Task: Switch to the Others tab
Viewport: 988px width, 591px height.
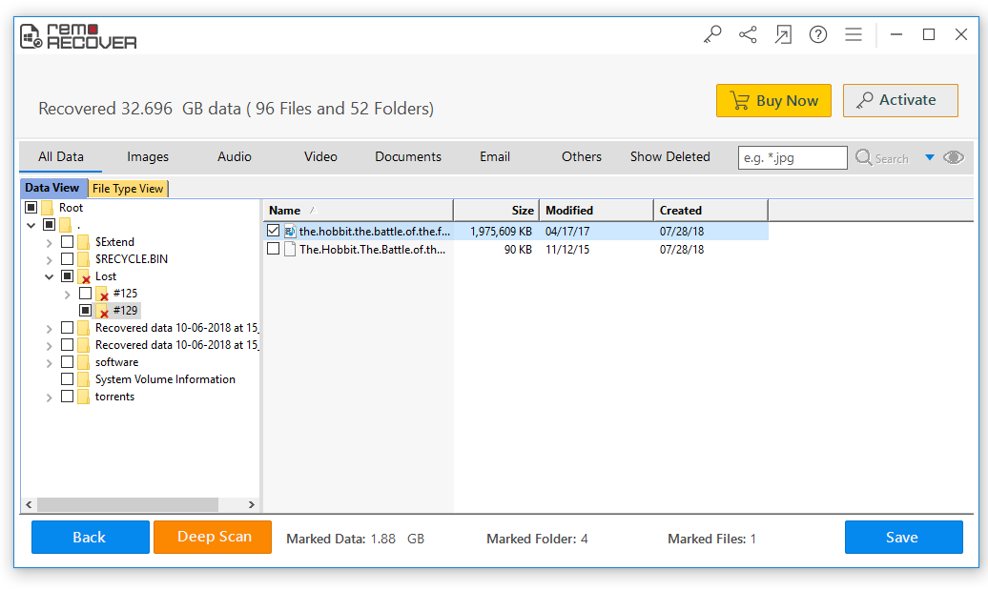Action: click(x=582, y=157)
